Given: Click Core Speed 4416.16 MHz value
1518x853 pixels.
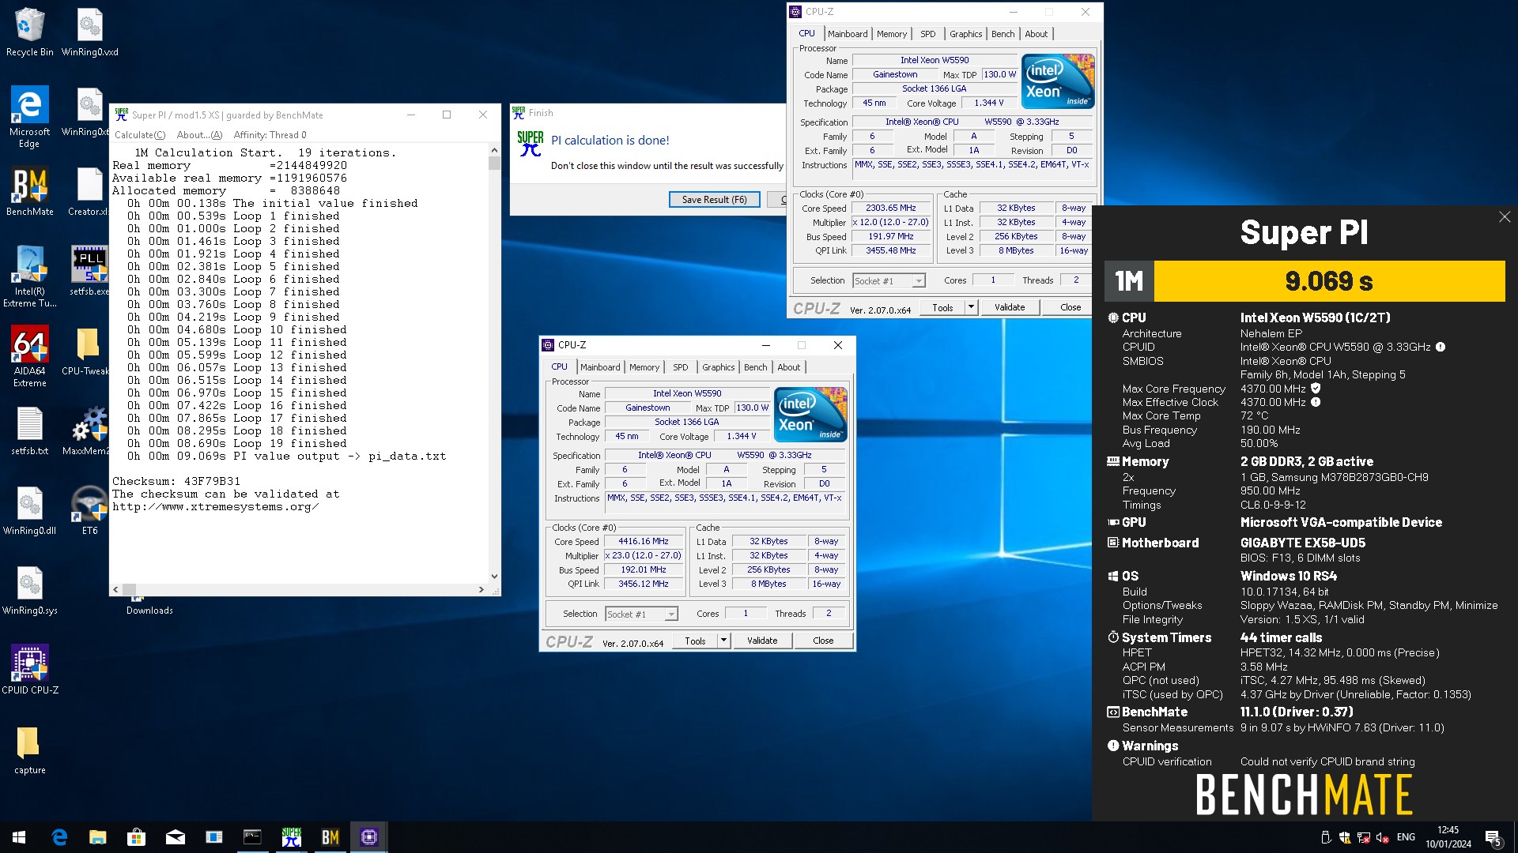Looking at the screenshot, I should (x=643, y=542).
